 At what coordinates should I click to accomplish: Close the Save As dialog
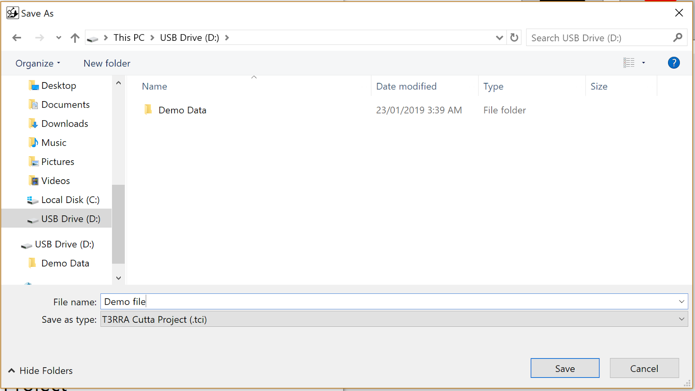pyautogui.click(x=679, y=13)
